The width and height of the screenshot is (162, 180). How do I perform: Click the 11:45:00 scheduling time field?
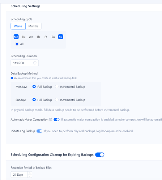[x=25, y=63]
